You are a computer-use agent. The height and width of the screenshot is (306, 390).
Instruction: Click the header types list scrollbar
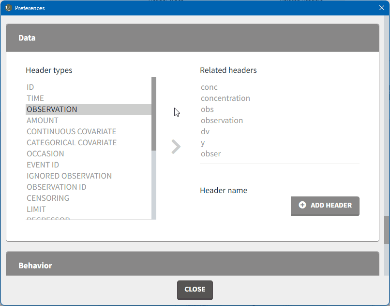[x=154, y=114]
